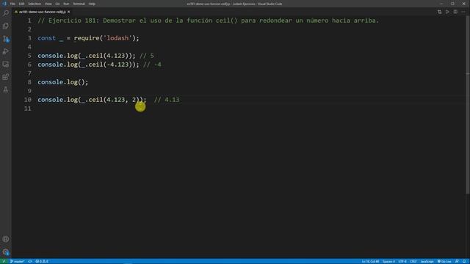Change indentation via Spaces status item
Image resolution: width=470 pixels, height=264 pixels.
(388, 261)
